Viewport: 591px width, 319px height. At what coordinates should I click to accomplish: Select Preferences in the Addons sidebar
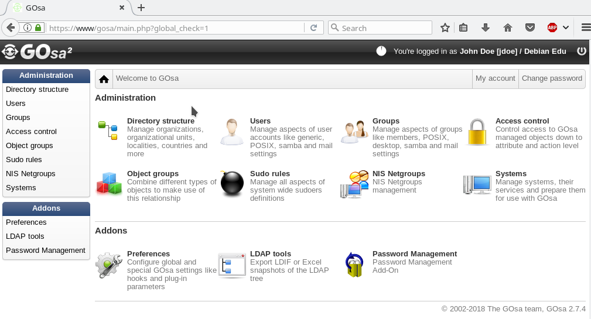26,222
